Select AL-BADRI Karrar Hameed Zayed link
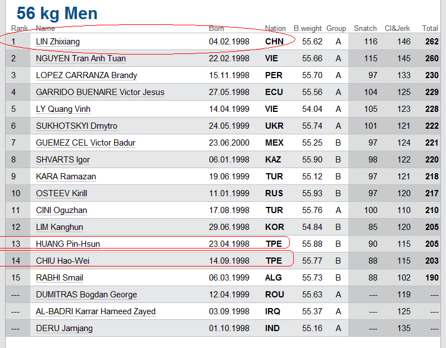The height and width of the screenshot is (348, 446). pyautogui.click(x=95, y=311)
